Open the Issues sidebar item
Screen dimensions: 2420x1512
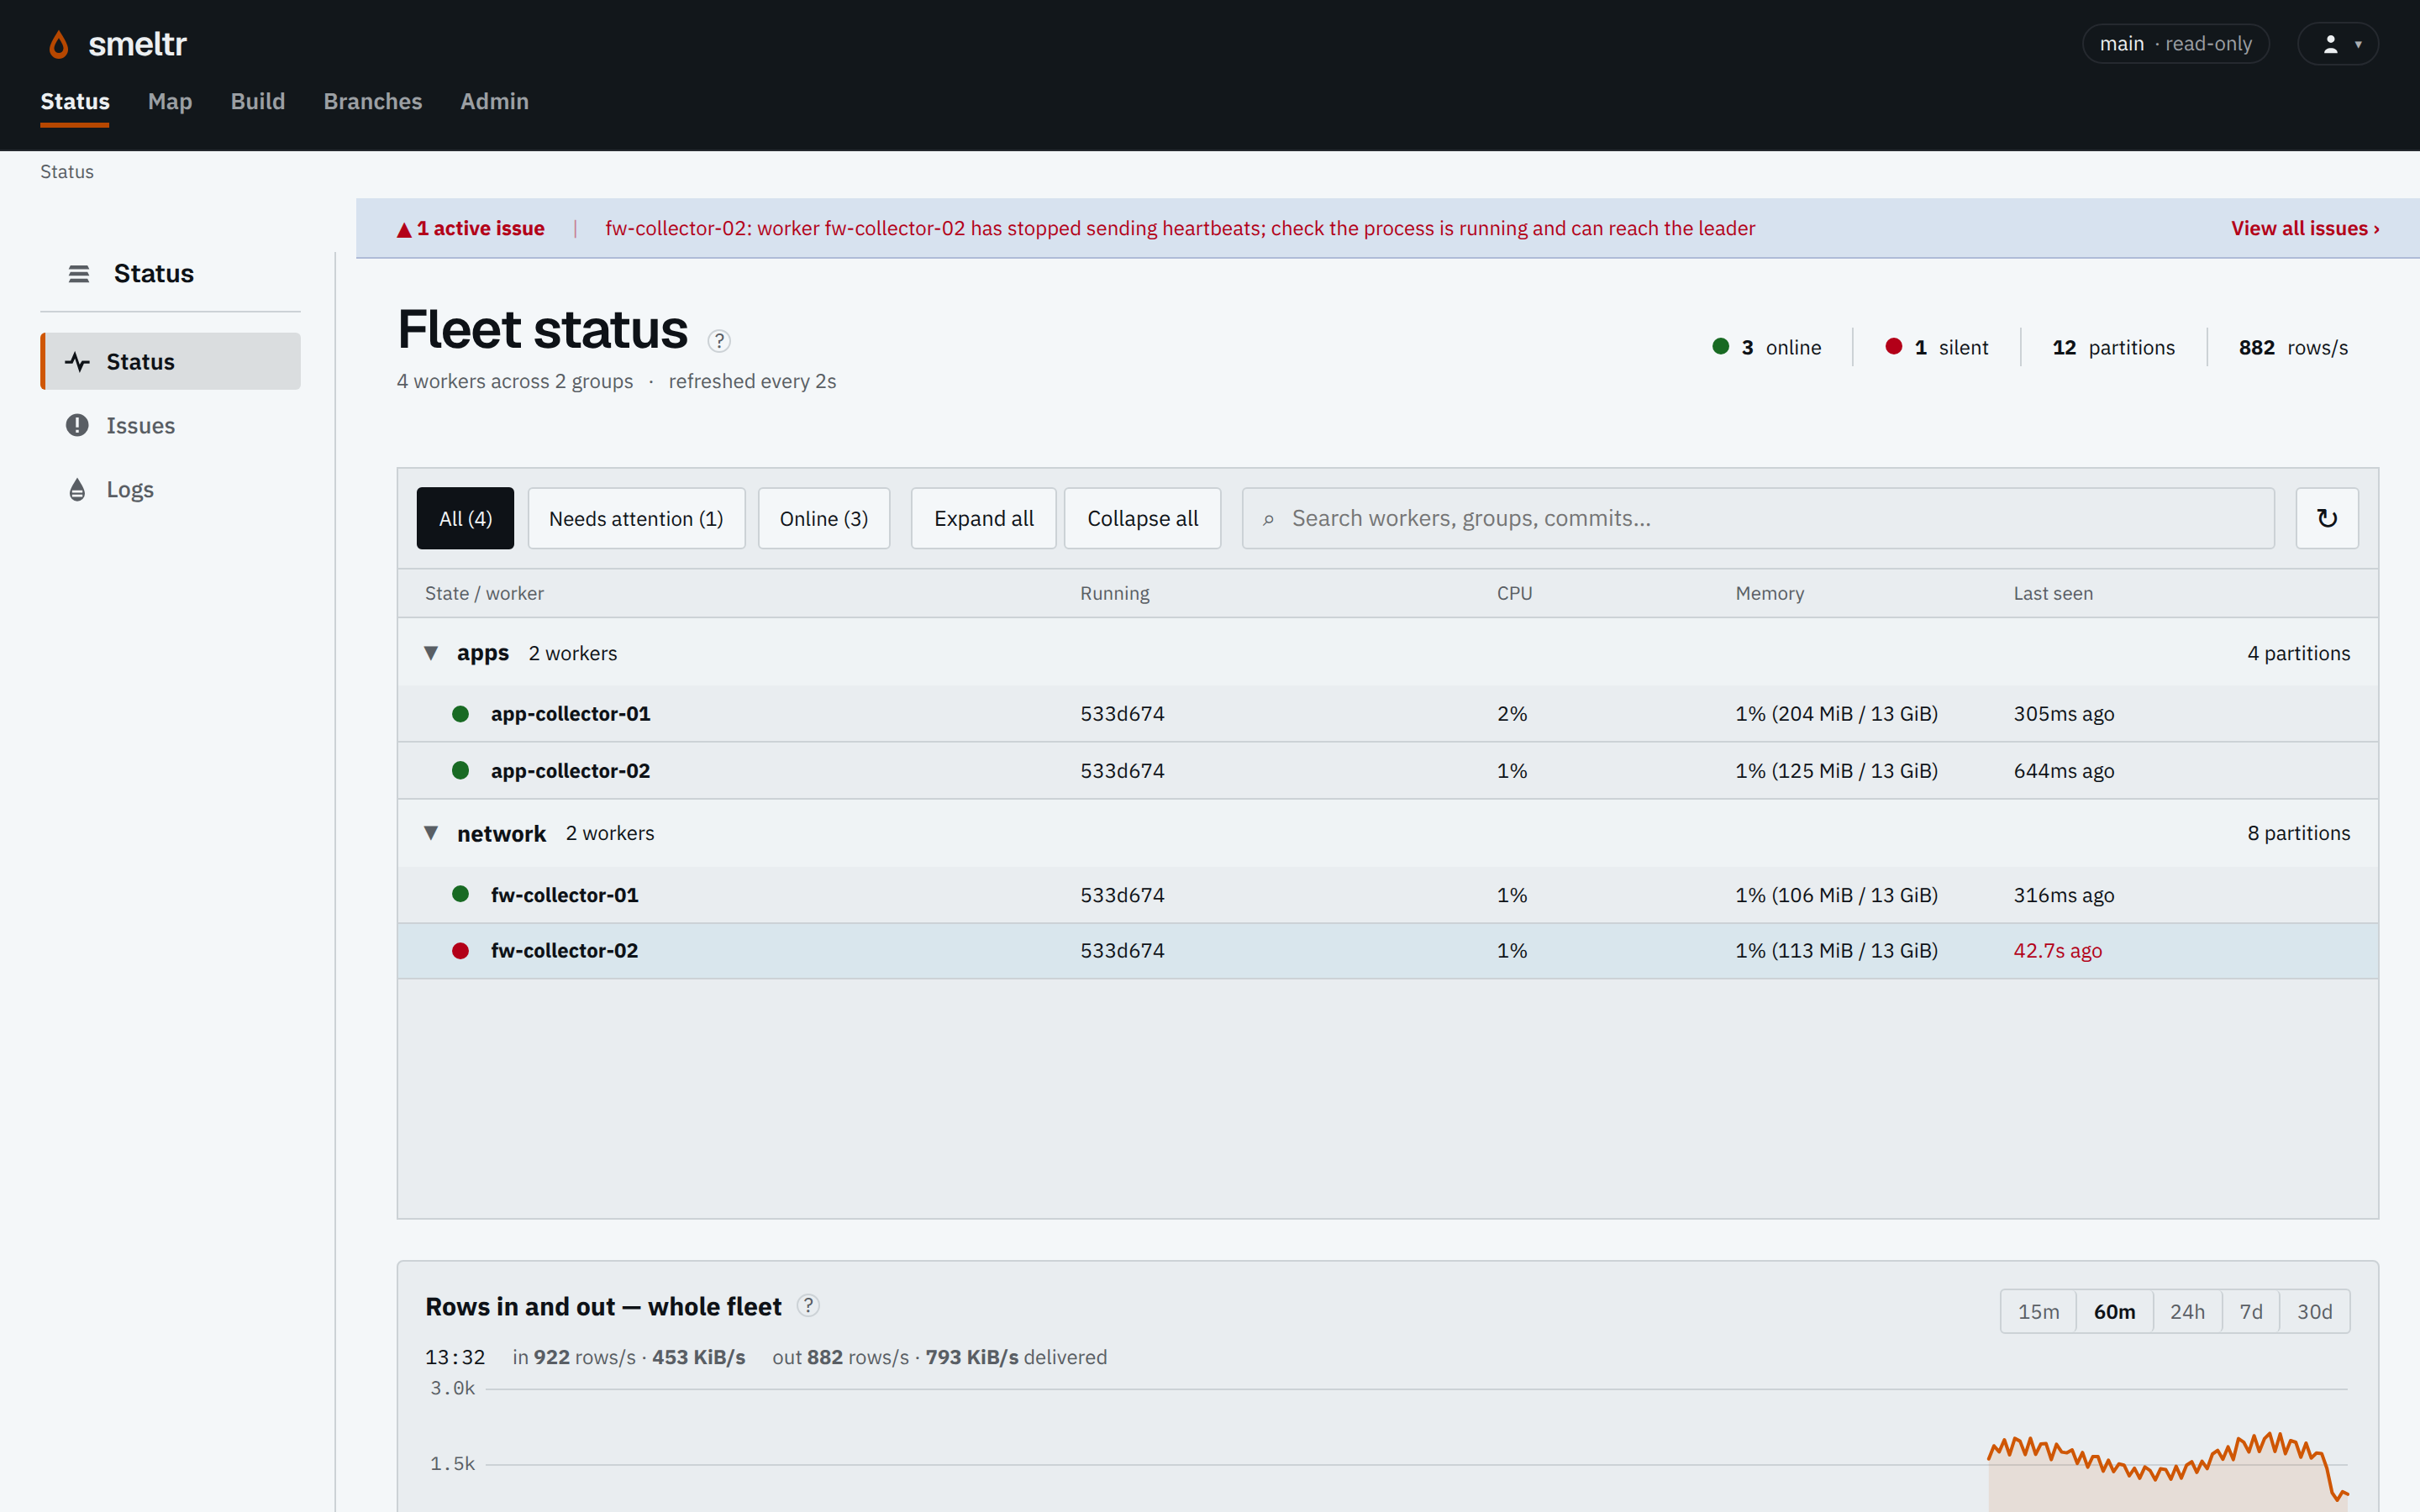pos(170,425)
